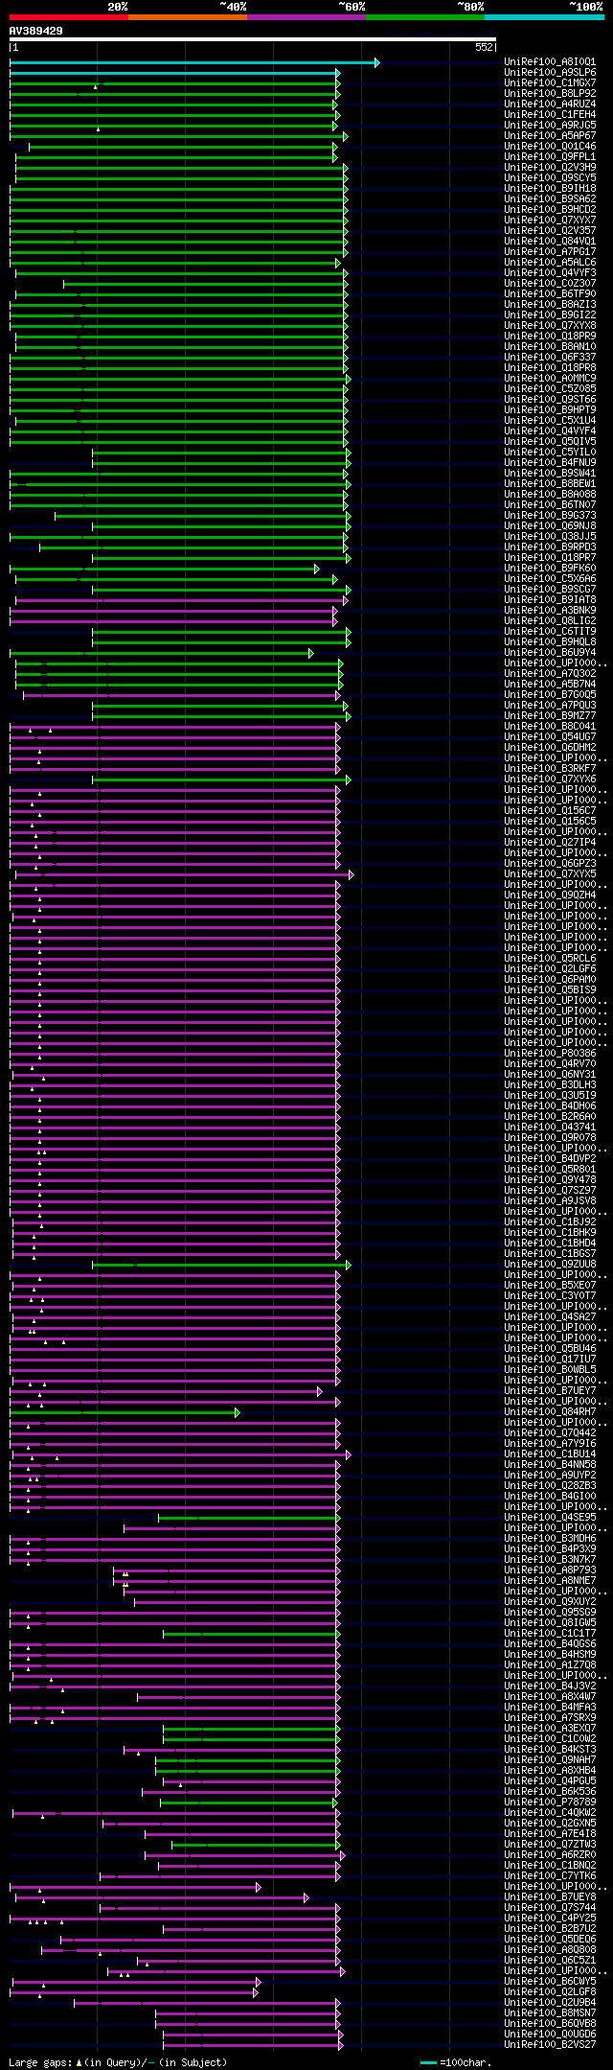
Task: Select the UniRef100_Q01C46 label
Action: coord(550,147)
